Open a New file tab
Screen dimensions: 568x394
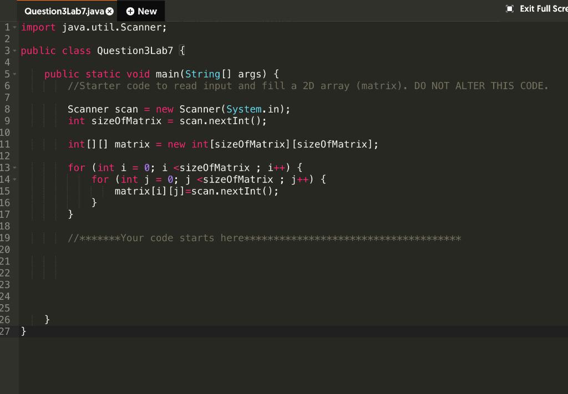[x=141, y=11]
